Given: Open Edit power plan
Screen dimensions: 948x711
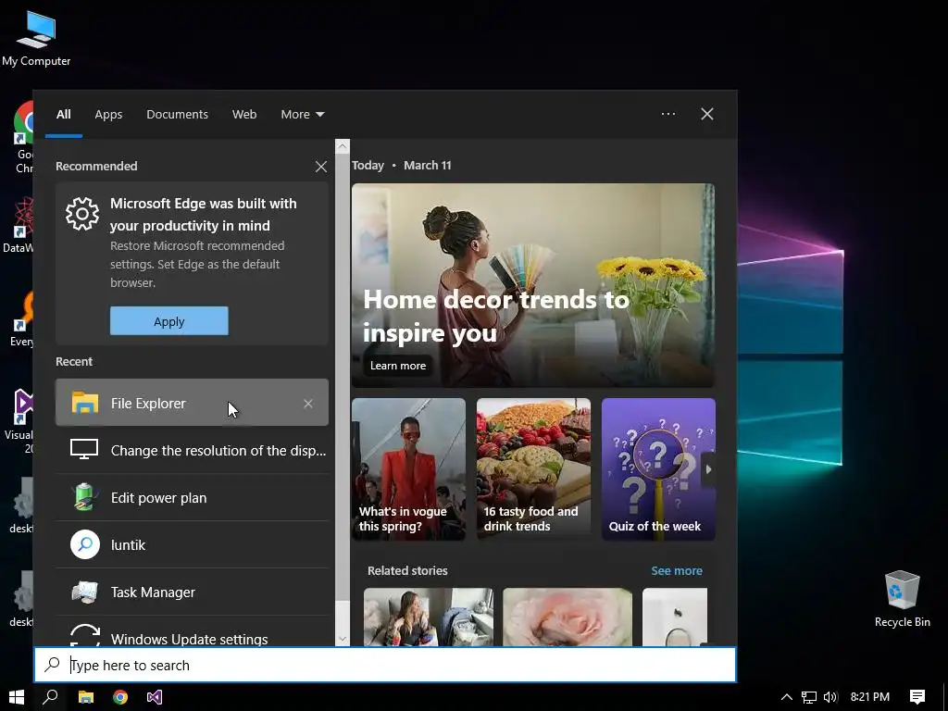Looking at the screenshot, I should 193,497.
